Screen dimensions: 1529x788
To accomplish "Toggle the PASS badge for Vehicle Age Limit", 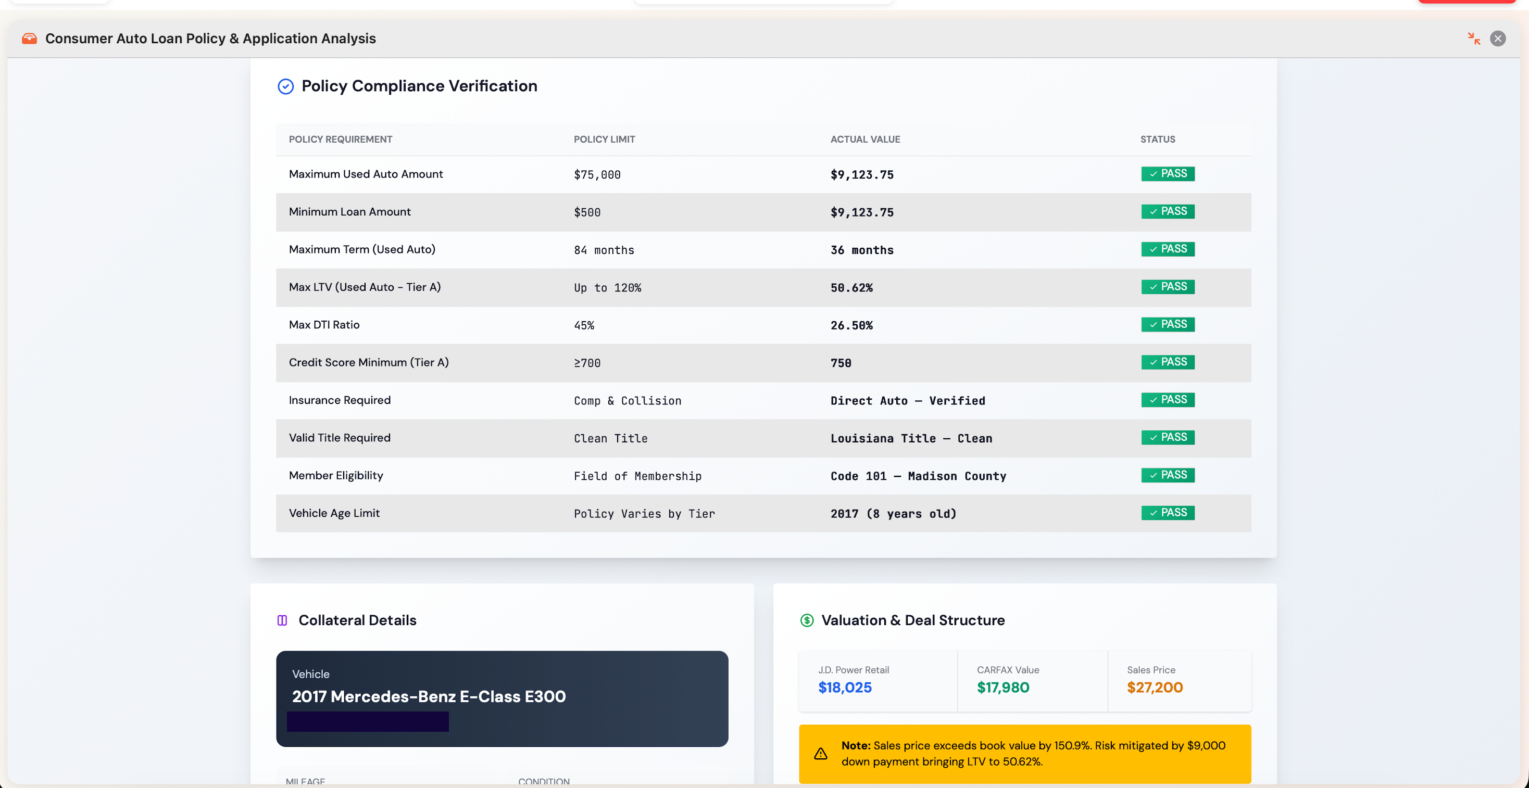I will (x=1168, y=512).
